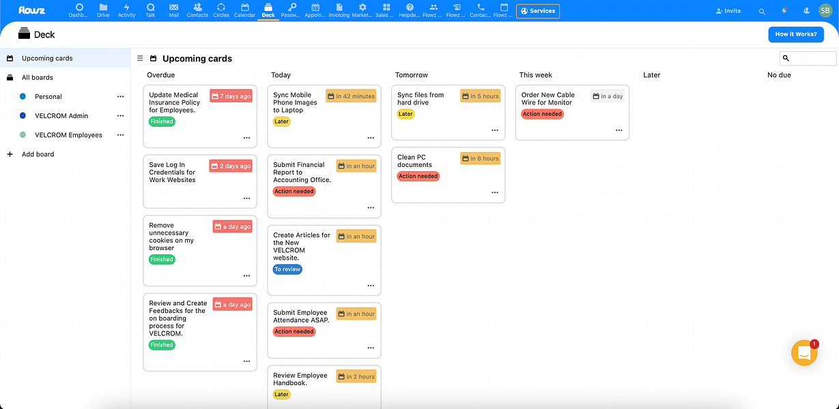
Task: Click the VELCROM Employees teal color dot
Action: coord(23,135)
